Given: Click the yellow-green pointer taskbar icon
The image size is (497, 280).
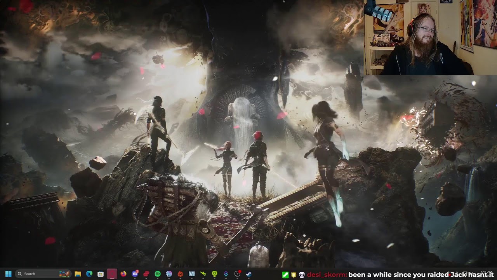Looking at the screenshot, I should click(203, 274).
